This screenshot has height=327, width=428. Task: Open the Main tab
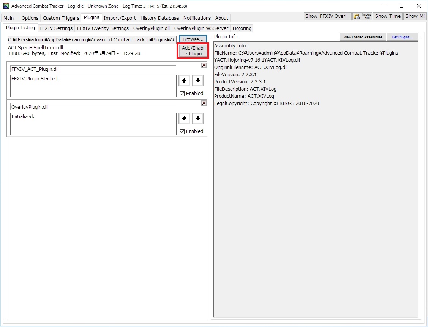point(9,18)
